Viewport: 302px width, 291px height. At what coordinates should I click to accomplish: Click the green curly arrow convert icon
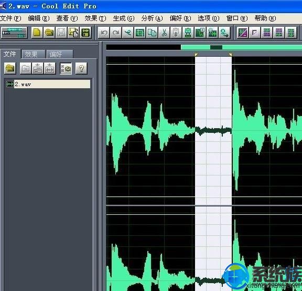click(x=224, y=33)
